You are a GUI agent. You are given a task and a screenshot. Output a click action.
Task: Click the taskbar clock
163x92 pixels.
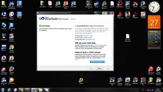(158, 90)
